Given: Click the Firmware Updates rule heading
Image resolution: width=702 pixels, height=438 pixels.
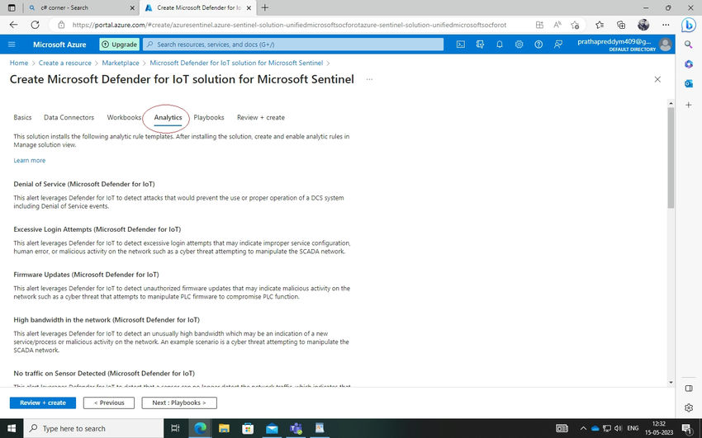Looking at the screenshot, I should [x=86, y=275].
